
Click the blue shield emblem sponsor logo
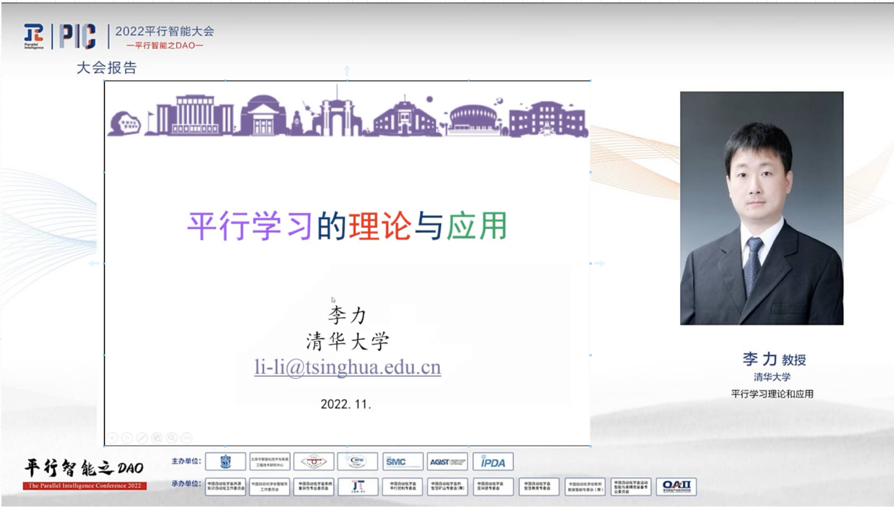click(225, 462)
